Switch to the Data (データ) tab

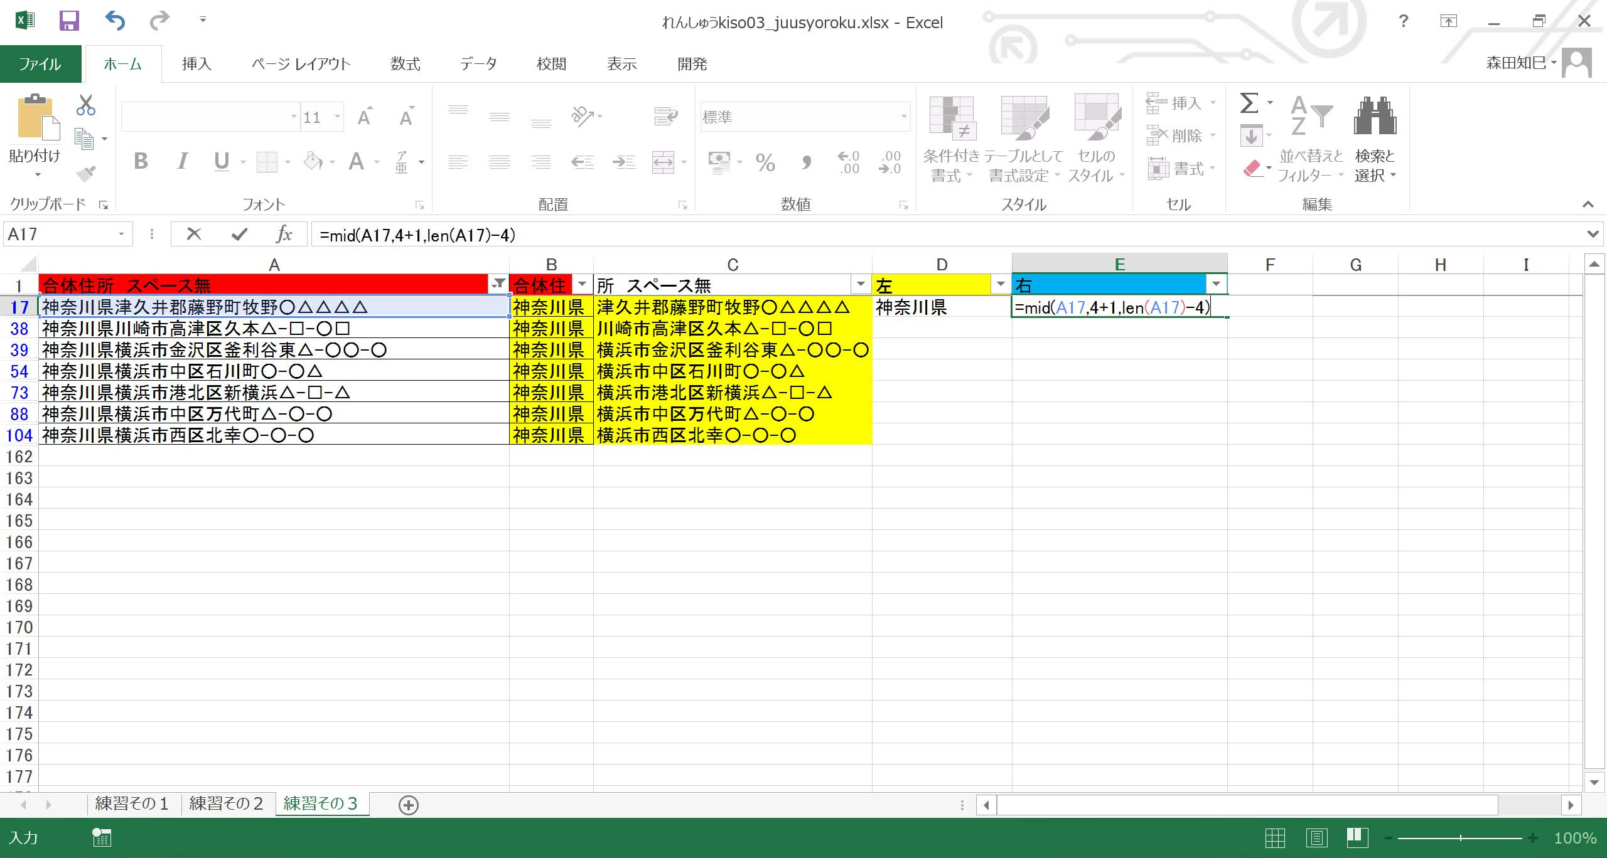[x=478, y=64]
